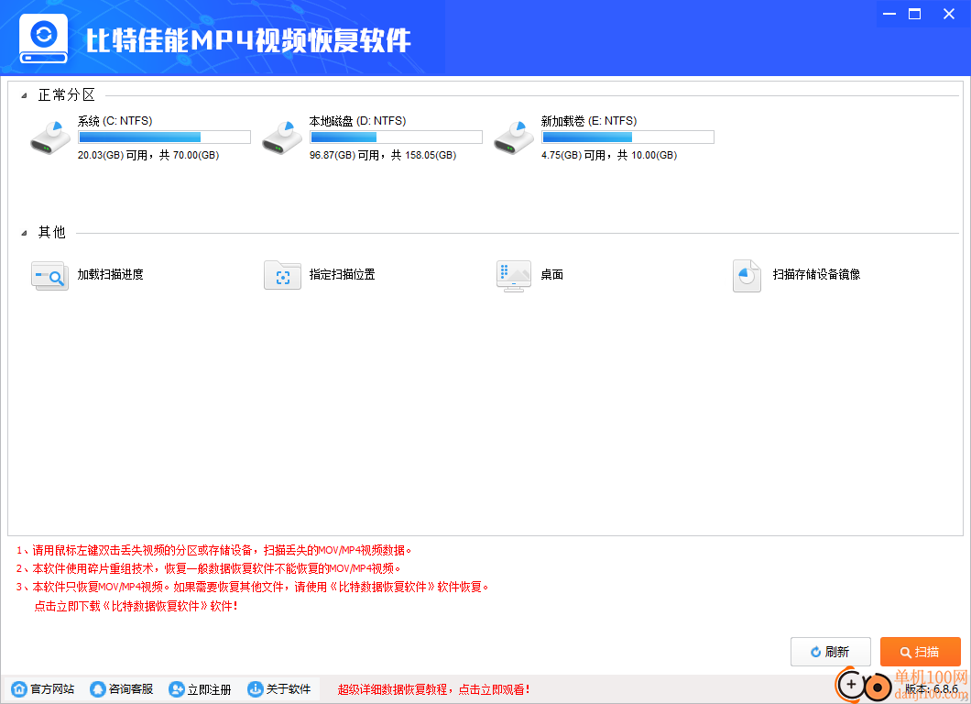Maximize the window

point(914,14)
